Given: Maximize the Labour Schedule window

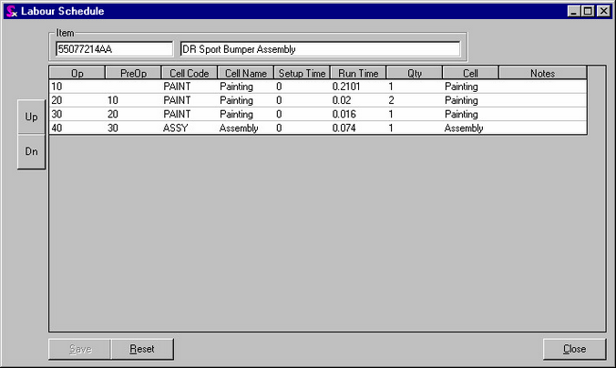Looking at the screenshot, I should 588,11.
